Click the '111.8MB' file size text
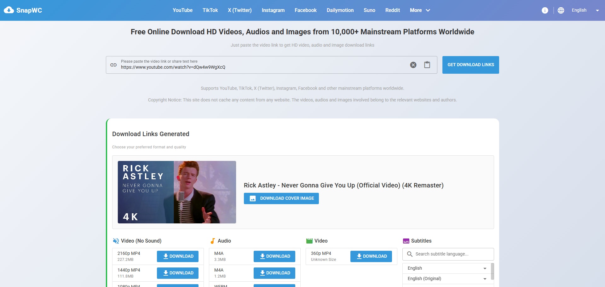The height and width of the screenshot is (287, 605). click(x=125, y=276)
